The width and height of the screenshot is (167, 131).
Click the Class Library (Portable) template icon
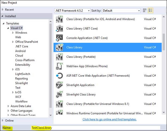click(59, 57)
